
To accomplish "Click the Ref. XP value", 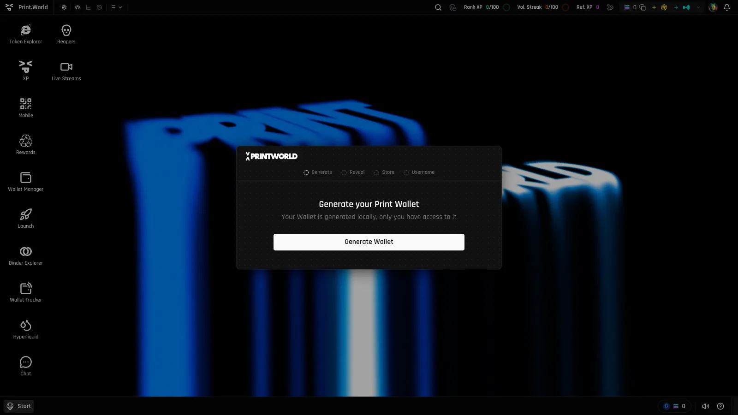I will (597, 7).
